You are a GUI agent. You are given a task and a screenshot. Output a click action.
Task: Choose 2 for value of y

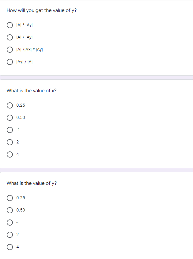pos(10,235)
